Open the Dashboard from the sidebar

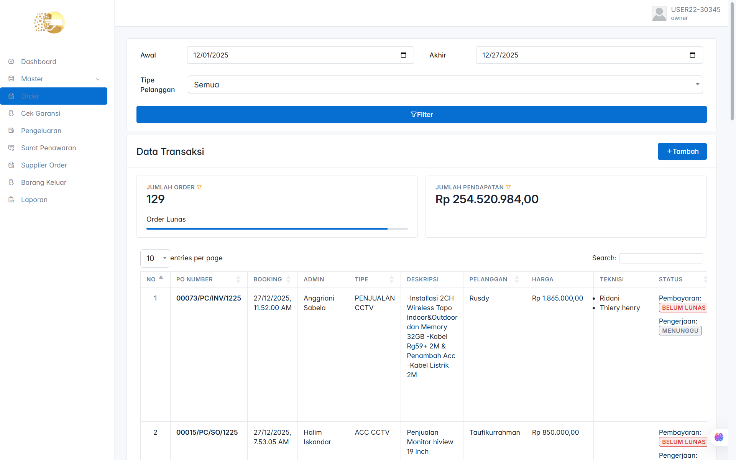click(x=38, y=61)
